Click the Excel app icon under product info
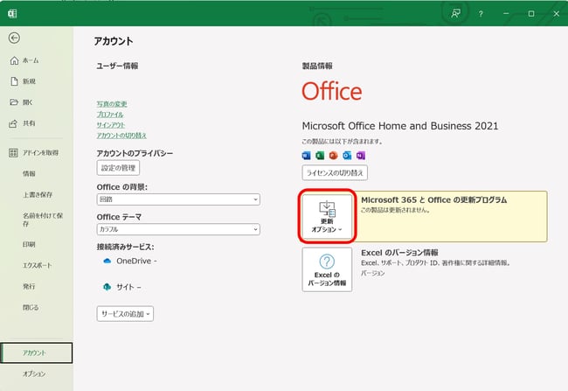The width and height of the screenshot is (568, 391). 320,156
